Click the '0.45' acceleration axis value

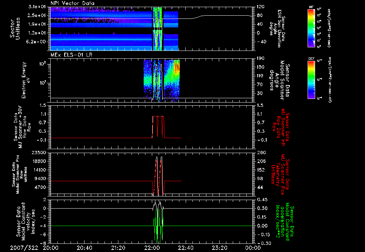coord(262,200)
